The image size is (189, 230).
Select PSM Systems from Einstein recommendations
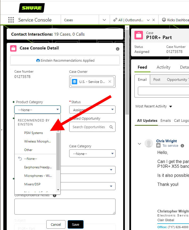[35, 133]
